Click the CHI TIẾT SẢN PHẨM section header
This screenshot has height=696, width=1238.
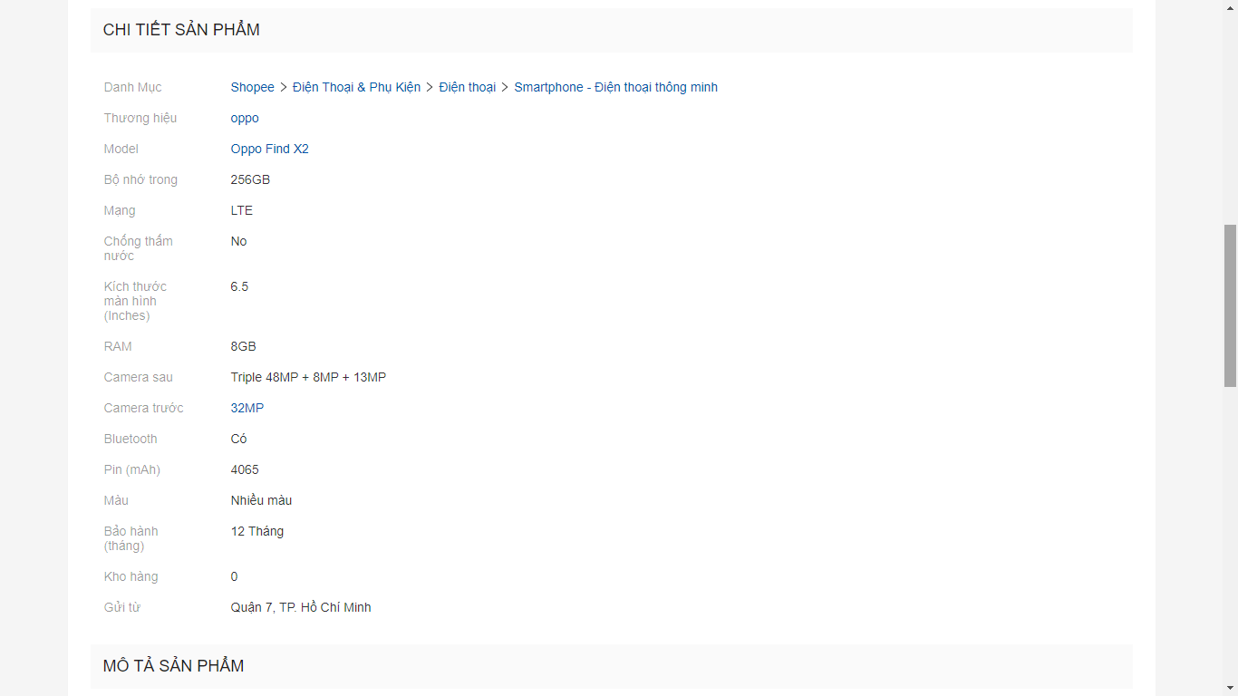[x=181, y=30]
